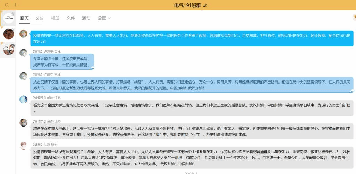
Task: Click the search magnifier icon
Action: (x=7, y=5)
